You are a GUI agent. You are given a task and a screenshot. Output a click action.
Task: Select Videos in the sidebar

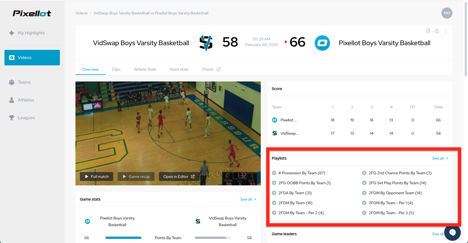(x=32, y=58)
